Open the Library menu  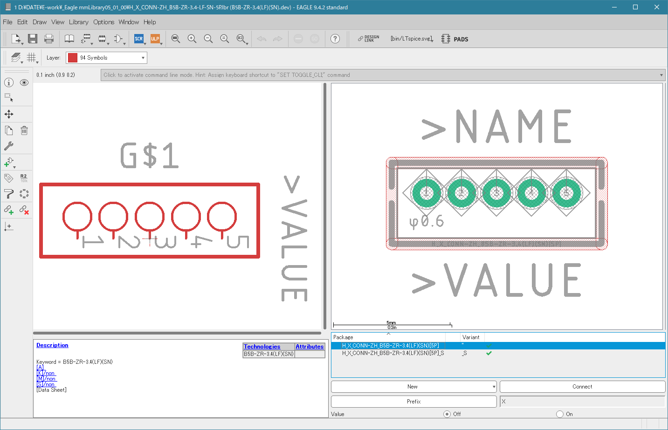78,22
